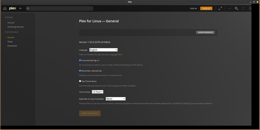Click inside the top search field
Screen dimensions: 260x130
(59, 8)
